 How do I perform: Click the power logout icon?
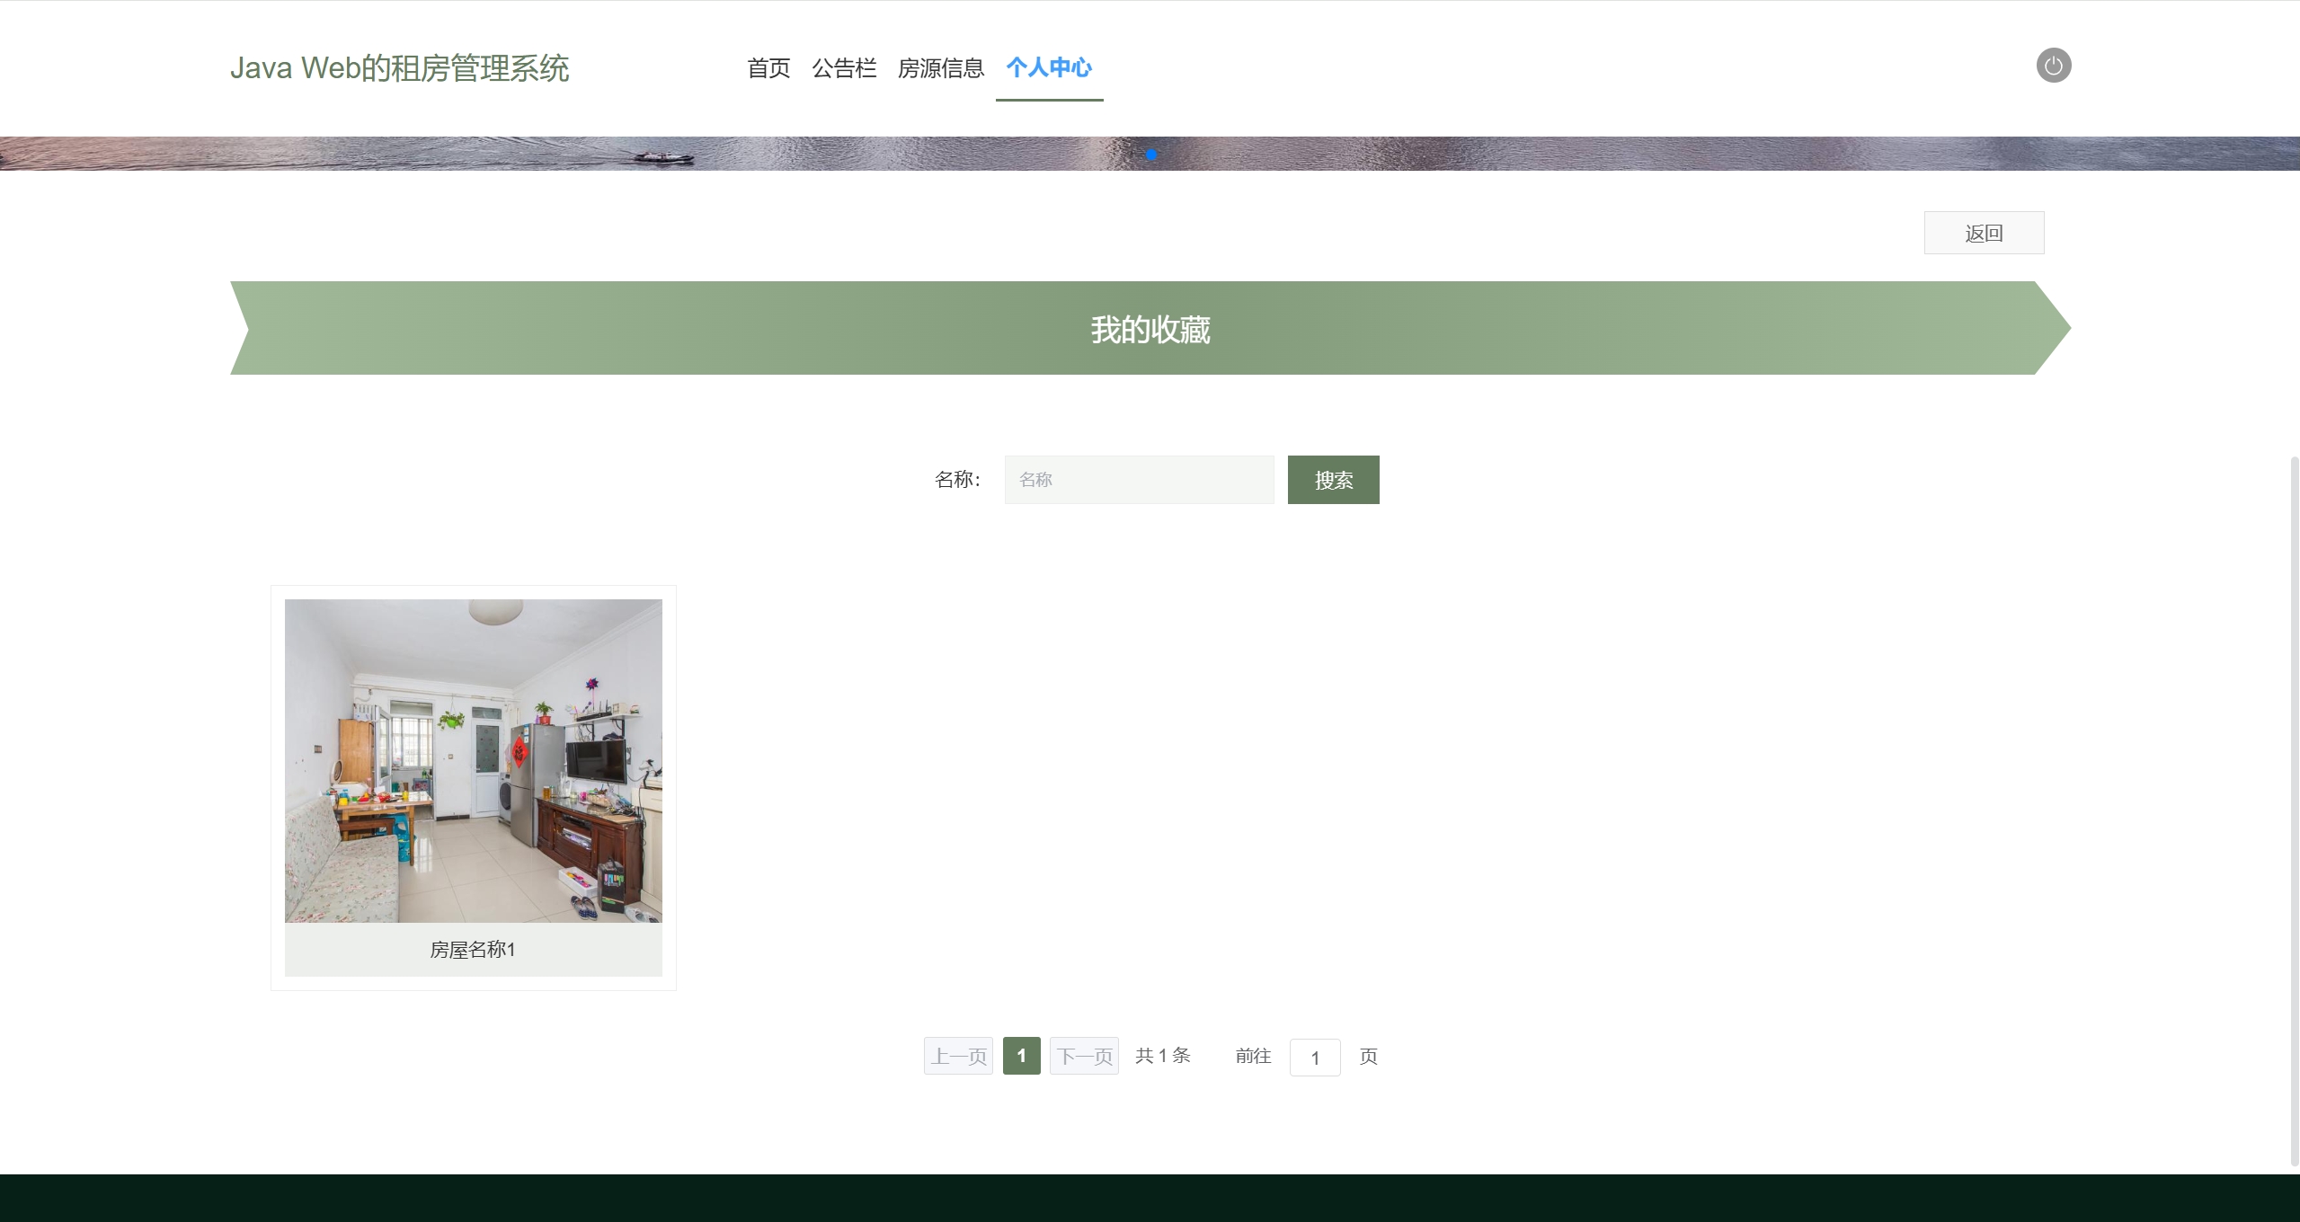pos(2053,66)
